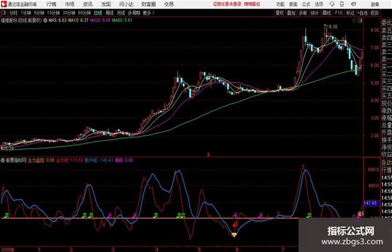Click the MA20 indicator label
Viewport: 392px width, 252px height.
(x=100, y=20)
